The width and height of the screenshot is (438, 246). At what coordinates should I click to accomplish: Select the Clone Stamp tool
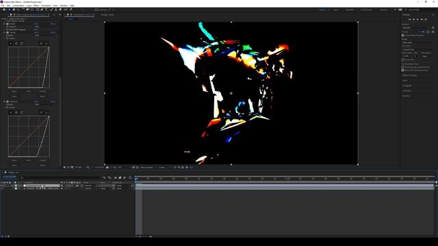pyautogui.click(x=56, y=10)
